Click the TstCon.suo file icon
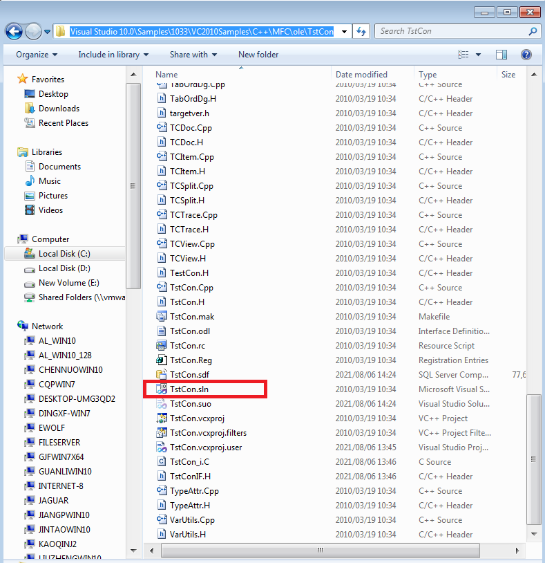This screenshot has height=563, width=545. coord(162,404)
